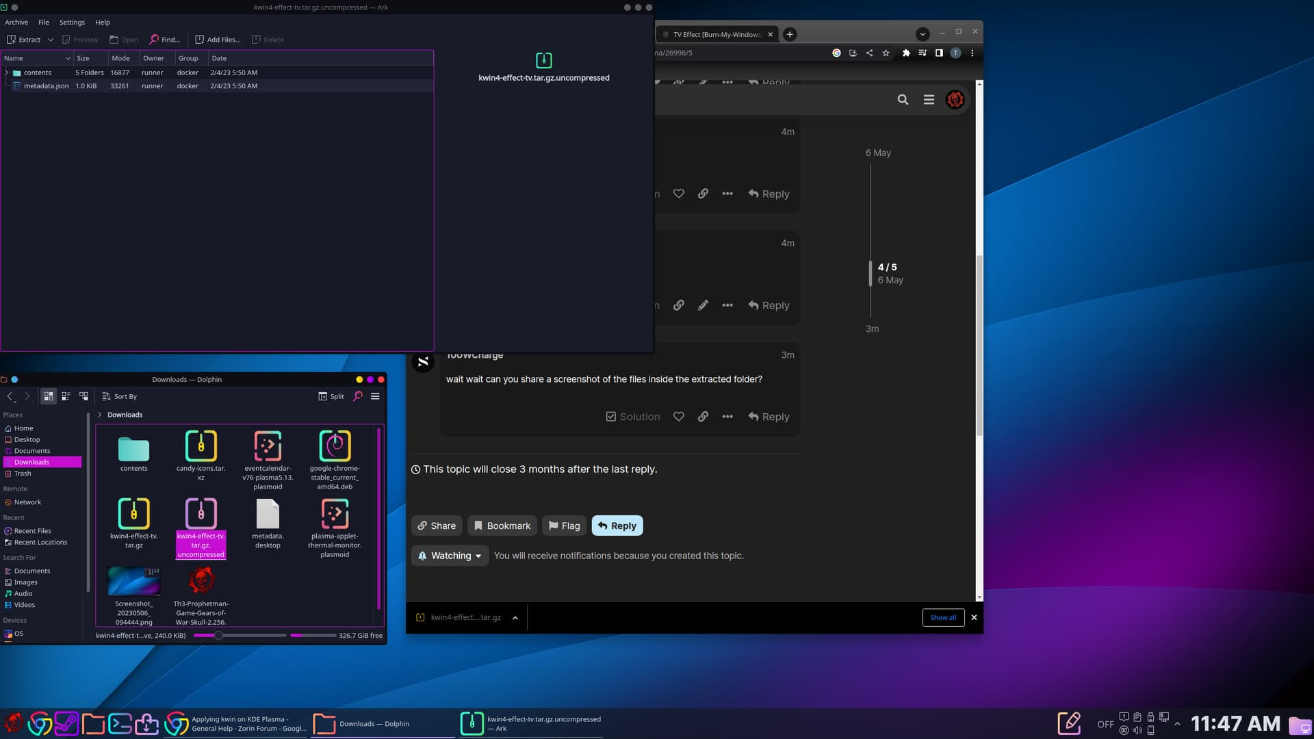This screenshot has width=1314, height=739.
Task: Expand the contents folder in Ark tree
Action: pyautogui.click(x=7, y=73)
